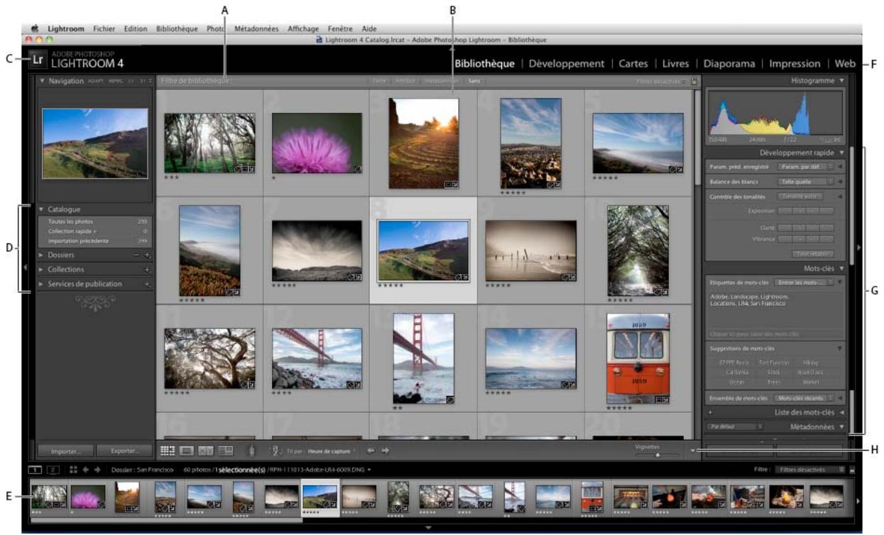Switch to survey view in the toolbar
This screenshot has width=884, height=535.
click(x=226, y=450)
